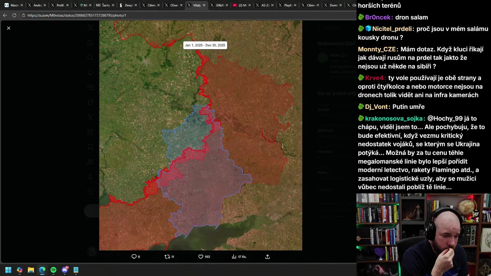Select the active Vitaly tab
491x276 pixels.
pyautogui.click(x=196, y=5)
